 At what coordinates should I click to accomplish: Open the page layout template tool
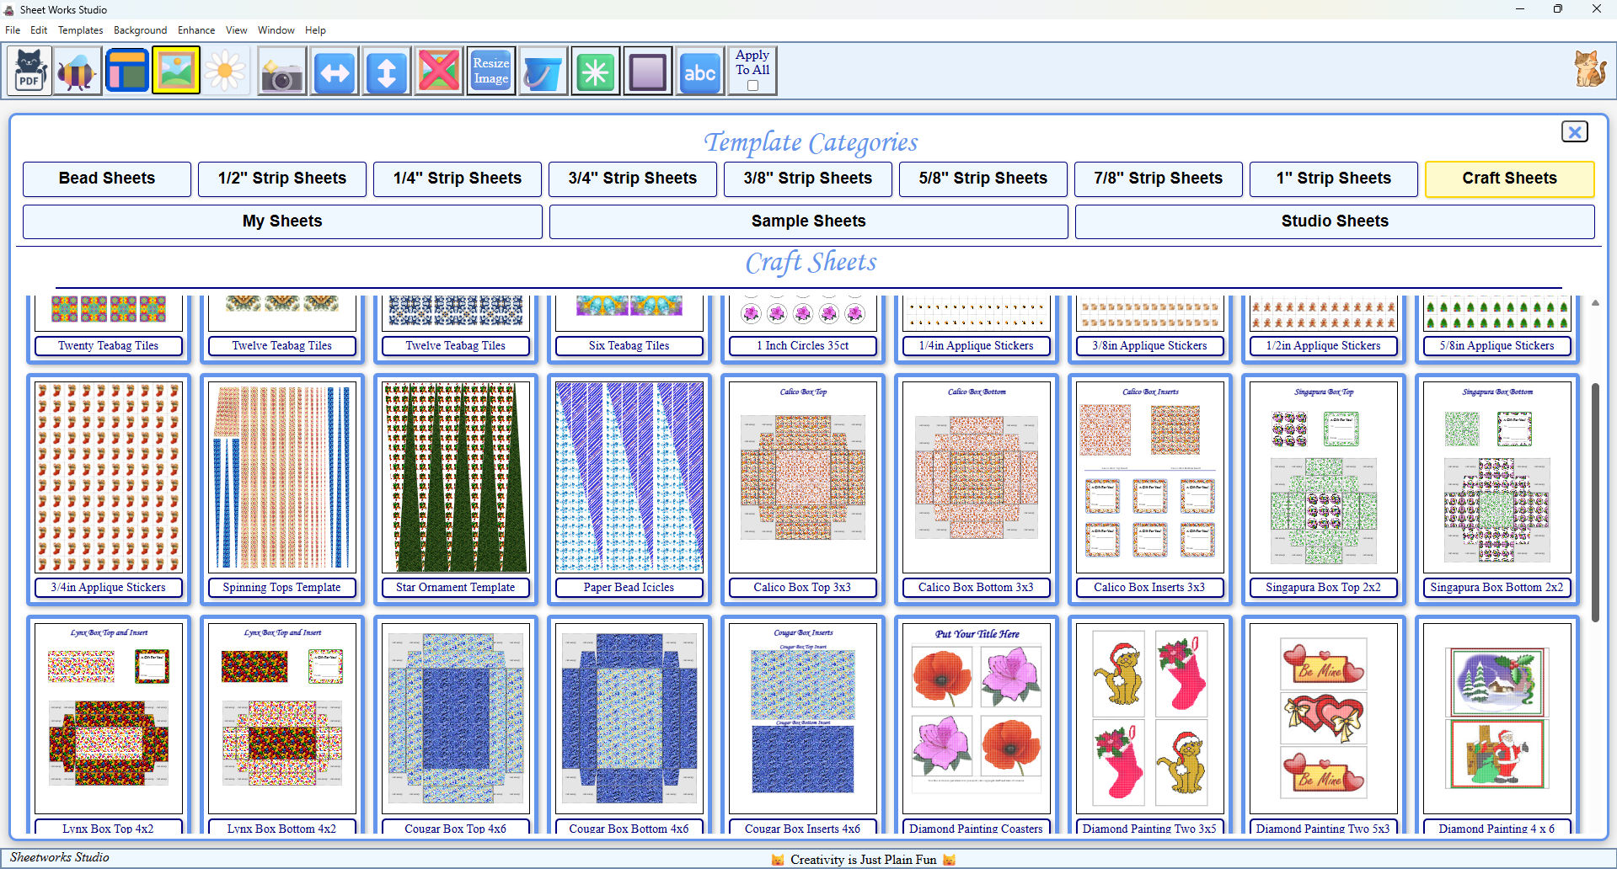(x=126, y=71)
